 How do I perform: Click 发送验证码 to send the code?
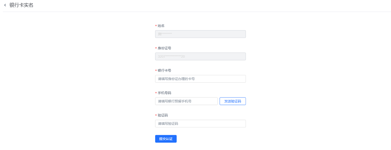(233, 101)
